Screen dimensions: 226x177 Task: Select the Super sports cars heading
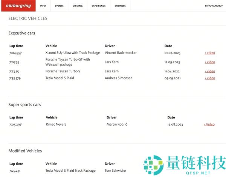[24, 105]
